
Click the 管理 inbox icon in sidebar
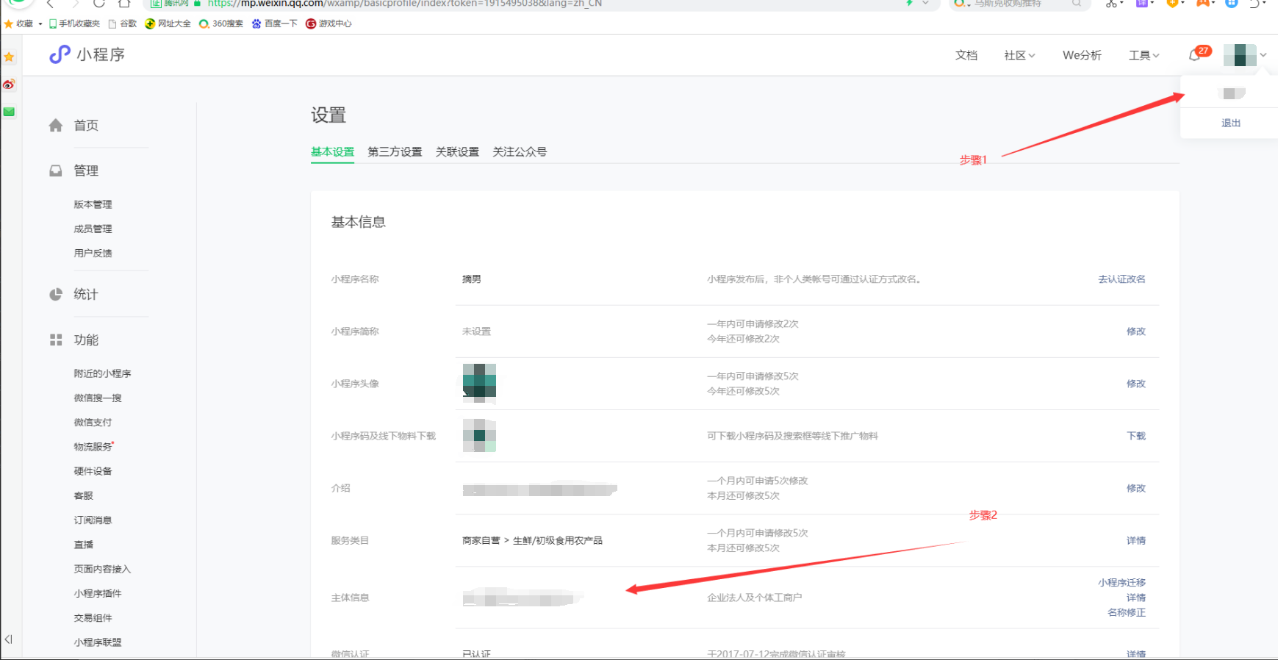[56, 171]
